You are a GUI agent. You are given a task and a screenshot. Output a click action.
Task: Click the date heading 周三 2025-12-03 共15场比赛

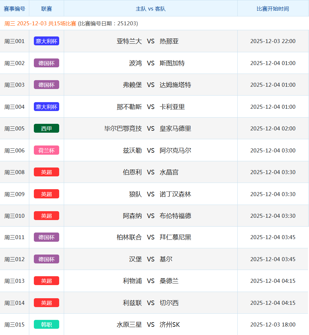point(40,24)
